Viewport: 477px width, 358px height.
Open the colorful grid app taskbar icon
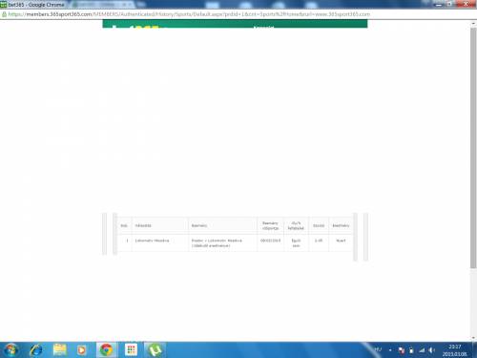[131, 350]
